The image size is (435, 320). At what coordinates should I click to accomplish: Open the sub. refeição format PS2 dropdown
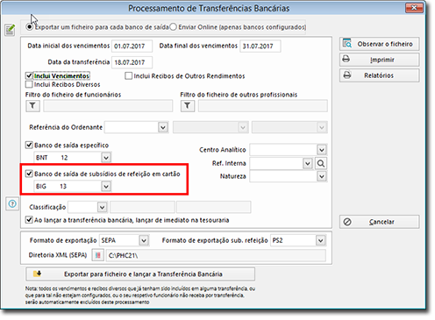[321, 240]
